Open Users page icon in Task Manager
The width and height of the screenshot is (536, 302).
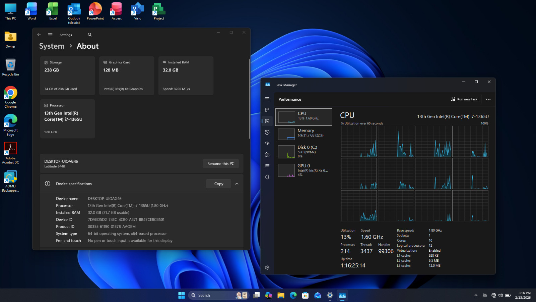coord(267,155)
